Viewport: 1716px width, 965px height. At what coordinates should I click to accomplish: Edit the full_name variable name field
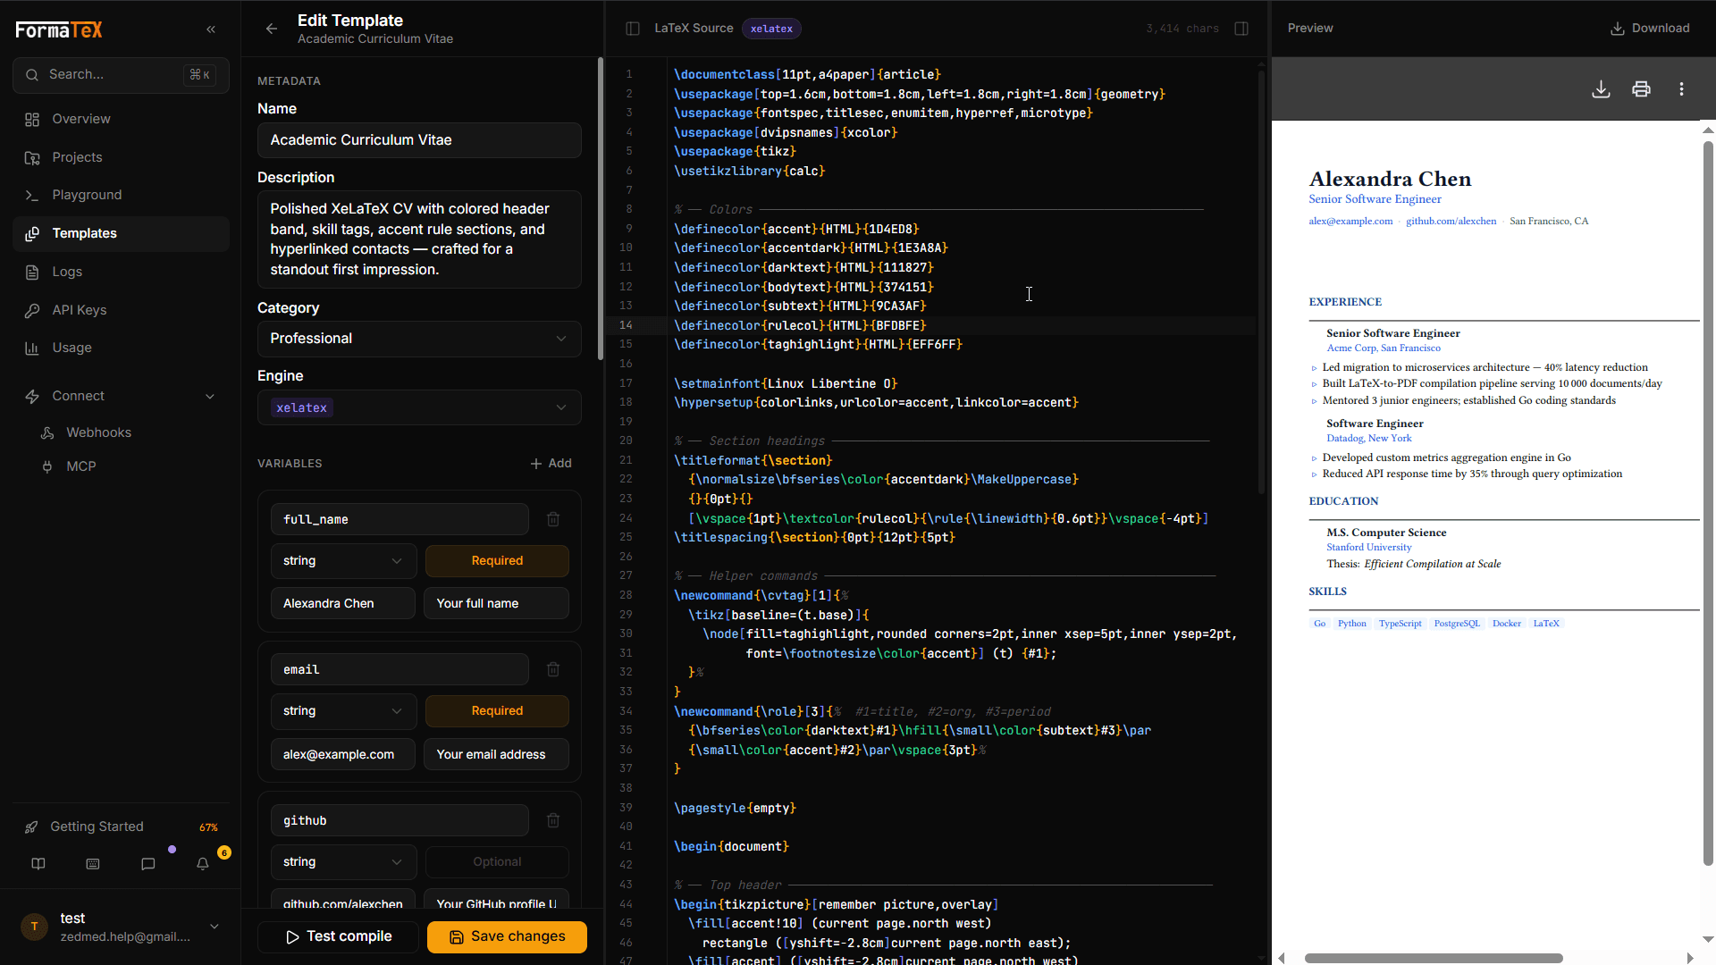(x=400, y=519)
